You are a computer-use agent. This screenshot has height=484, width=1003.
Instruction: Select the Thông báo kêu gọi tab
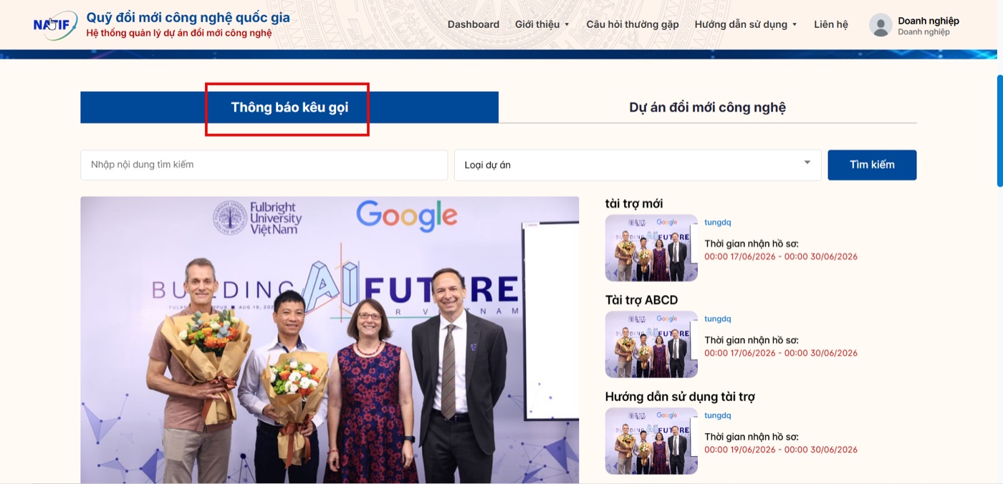click(x=289, y=107)
